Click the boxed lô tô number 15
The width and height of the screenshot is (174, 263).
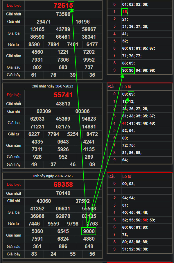(x=125, y=12)
